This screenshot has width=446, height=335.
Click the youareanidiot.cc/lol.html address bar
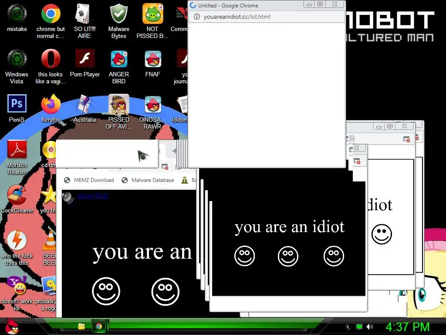click(x=267, y=17)
